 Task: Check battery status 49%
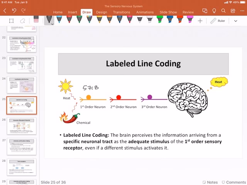coord(239,2)
